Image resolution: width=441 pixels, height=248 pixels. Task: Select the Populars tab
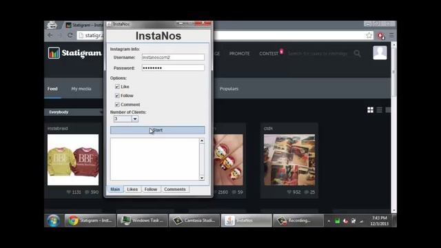[x=229, y=89]
